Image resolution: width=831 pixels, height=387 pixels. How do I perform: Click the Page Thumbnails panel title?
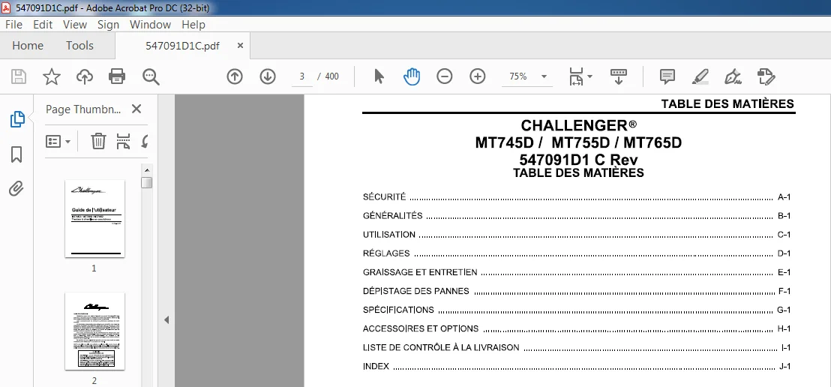(x=84, y=109)
